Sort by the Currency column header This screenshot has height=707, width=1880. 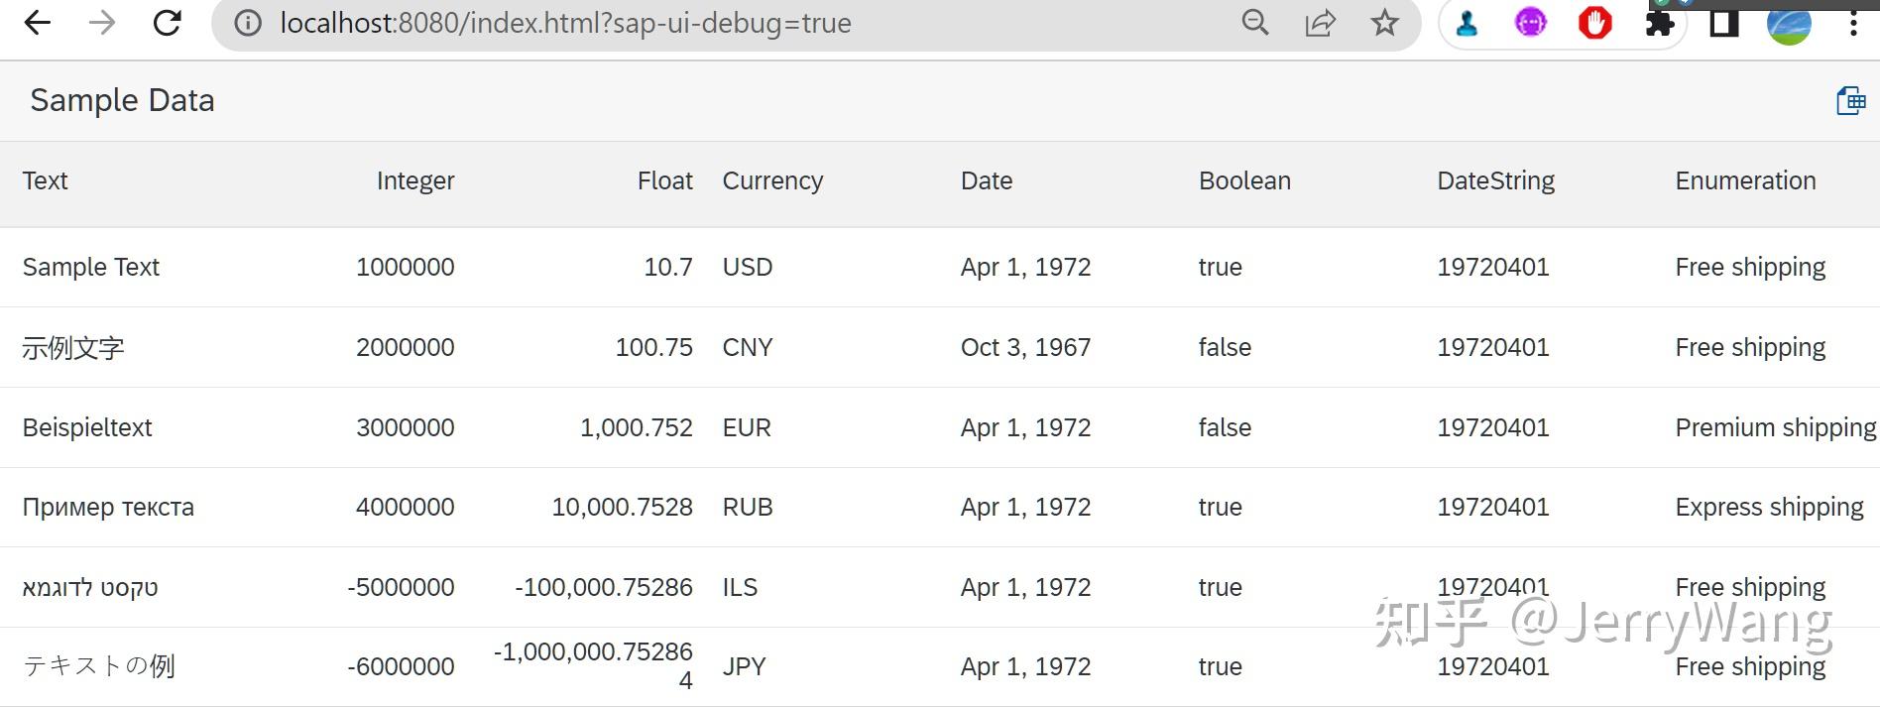click(x=772, y=180)
